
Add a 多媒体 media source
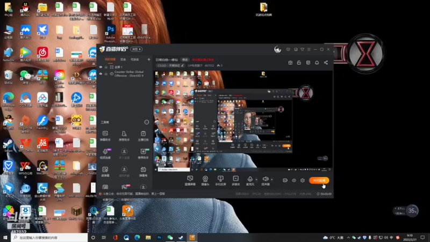[x=235, y=181]
